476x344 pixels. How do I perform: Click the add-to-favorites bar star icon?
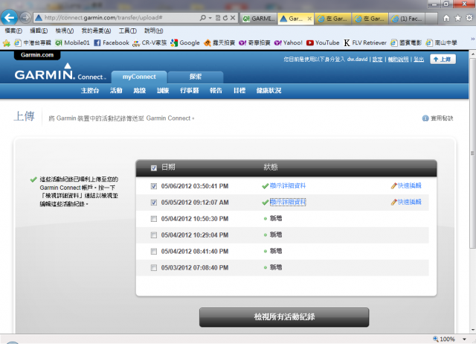(7, 43)
